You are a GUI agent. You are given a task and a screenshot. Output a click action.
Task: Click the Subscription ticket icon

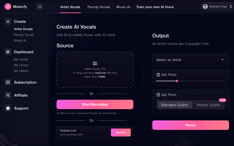point(8,82)
